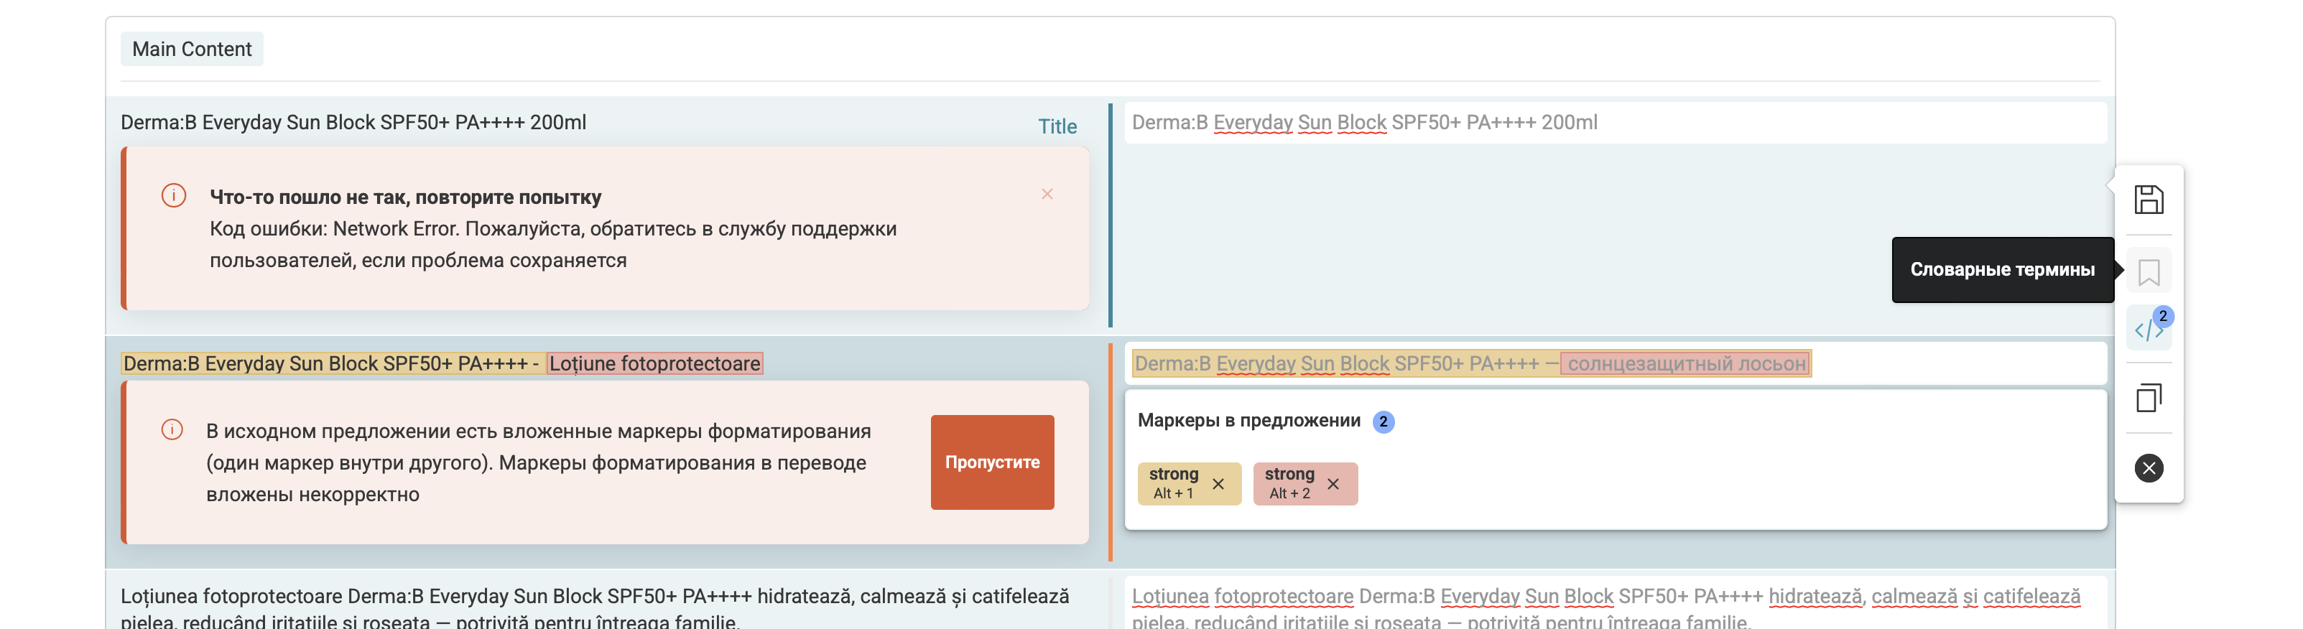Click the dark round close icon
The width and height of the screenshot is (2303, 629).
(2149, 468)
